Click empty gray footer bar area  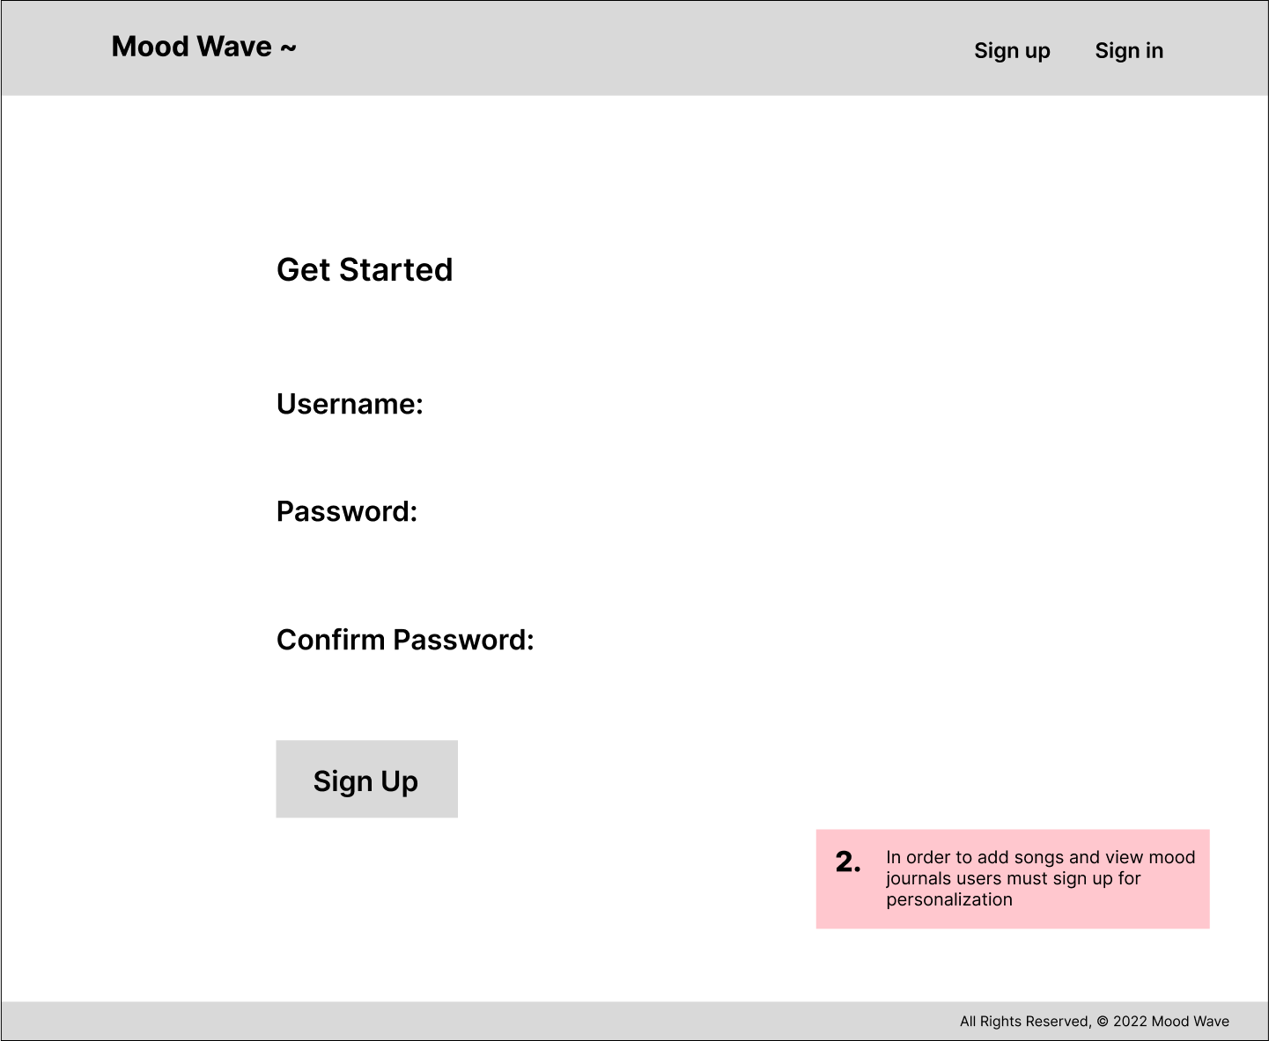pos(440,1021)
